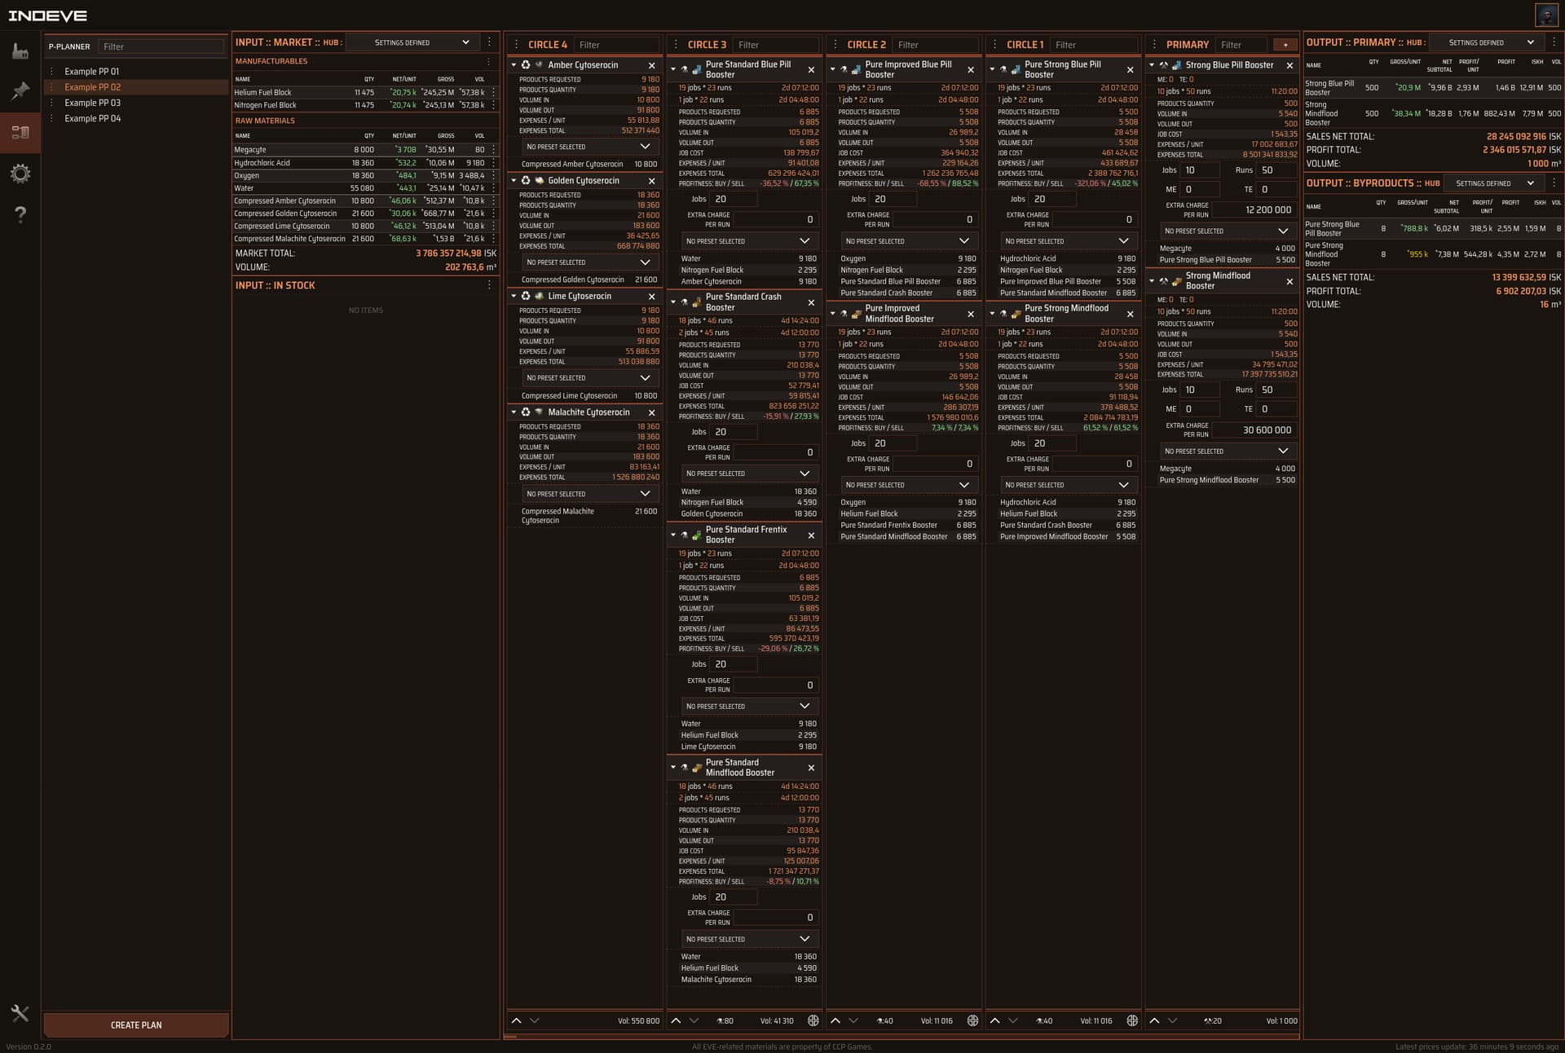1565x1053 pixels.
Task: Click the P-Planner filter input field
Action: pyautogui.click(x=161, y=46)
